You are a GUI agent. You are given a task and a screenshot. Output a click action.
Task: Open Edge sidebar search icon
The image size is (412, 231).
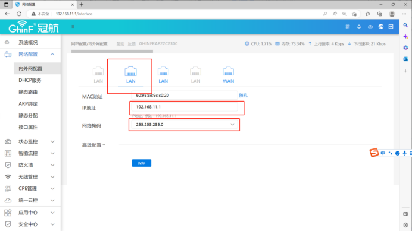click(405, 26)
